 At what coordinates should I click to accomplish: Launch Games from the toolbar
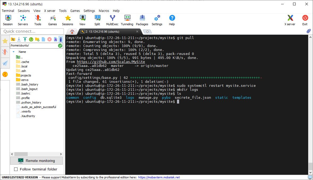pyautogui.click(x=52, y=20)
